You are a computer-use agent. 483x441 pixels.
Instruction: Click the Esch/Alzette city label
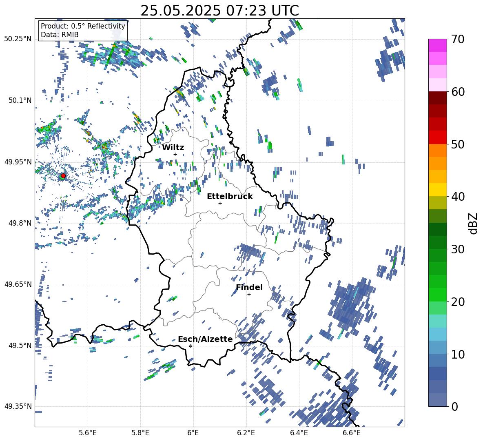tap(205, 339)
